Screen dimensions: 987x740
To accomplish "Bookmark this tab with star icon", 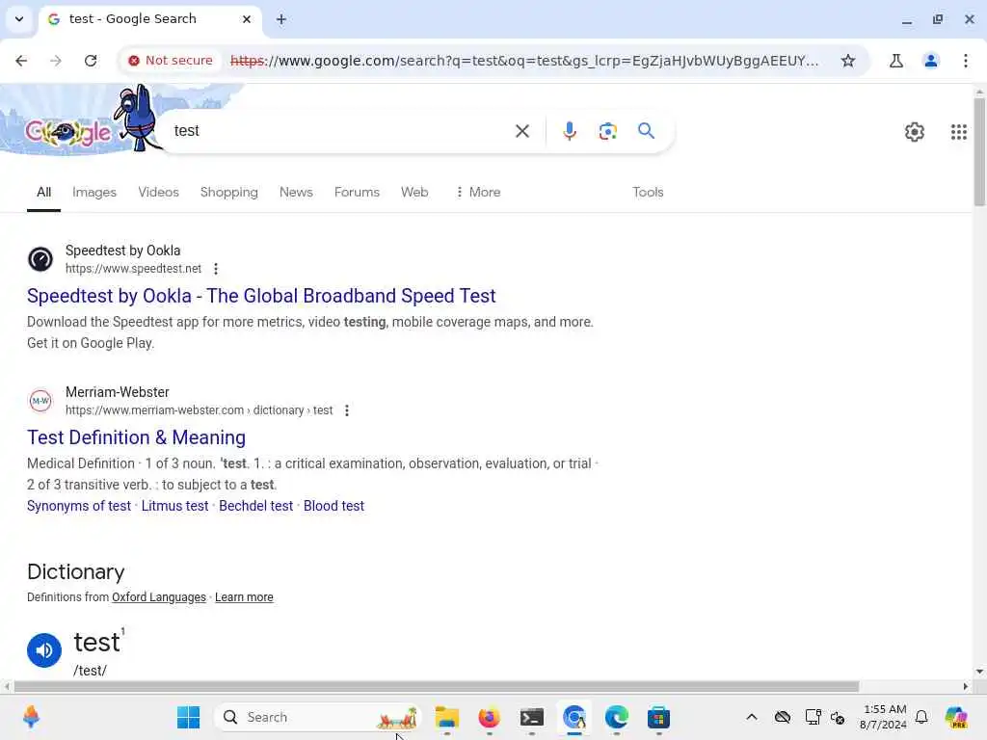I will (848, 61).
